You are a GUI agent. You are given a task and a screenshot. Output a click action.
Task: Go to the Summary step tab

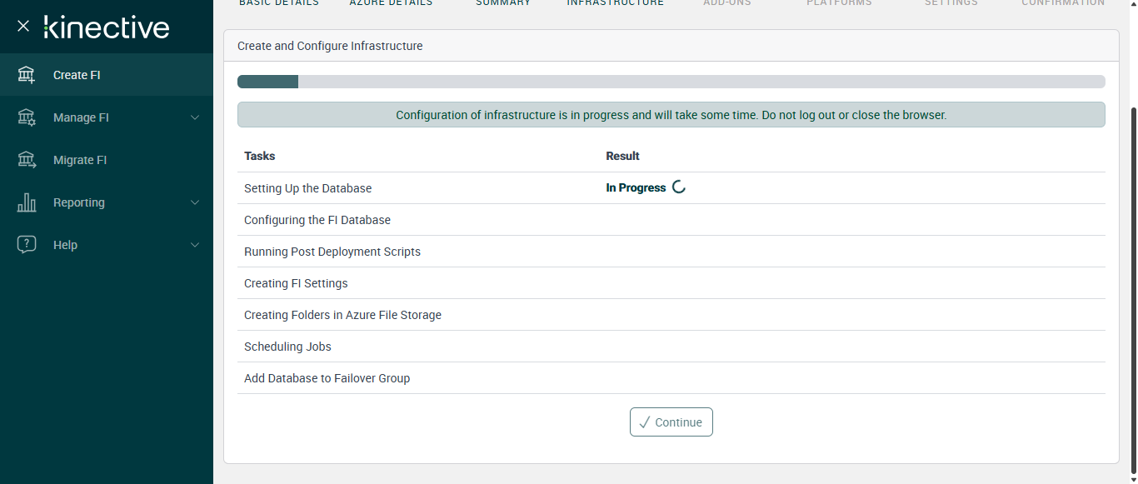click(x=503, y=3)
